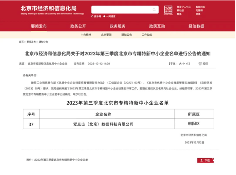
Task: Focus the site search input box
Action: click(x=125, y=10)
